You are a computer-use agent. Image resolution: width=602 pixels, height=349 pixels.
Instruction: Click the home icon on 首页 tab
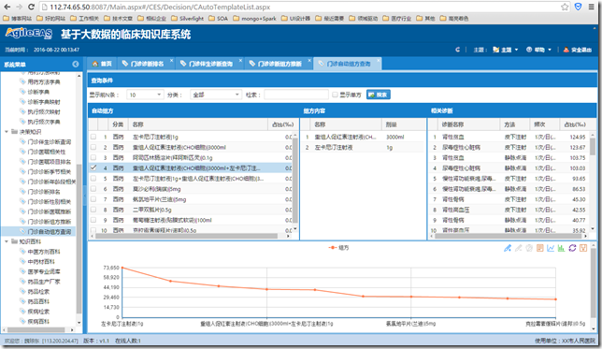95,64
